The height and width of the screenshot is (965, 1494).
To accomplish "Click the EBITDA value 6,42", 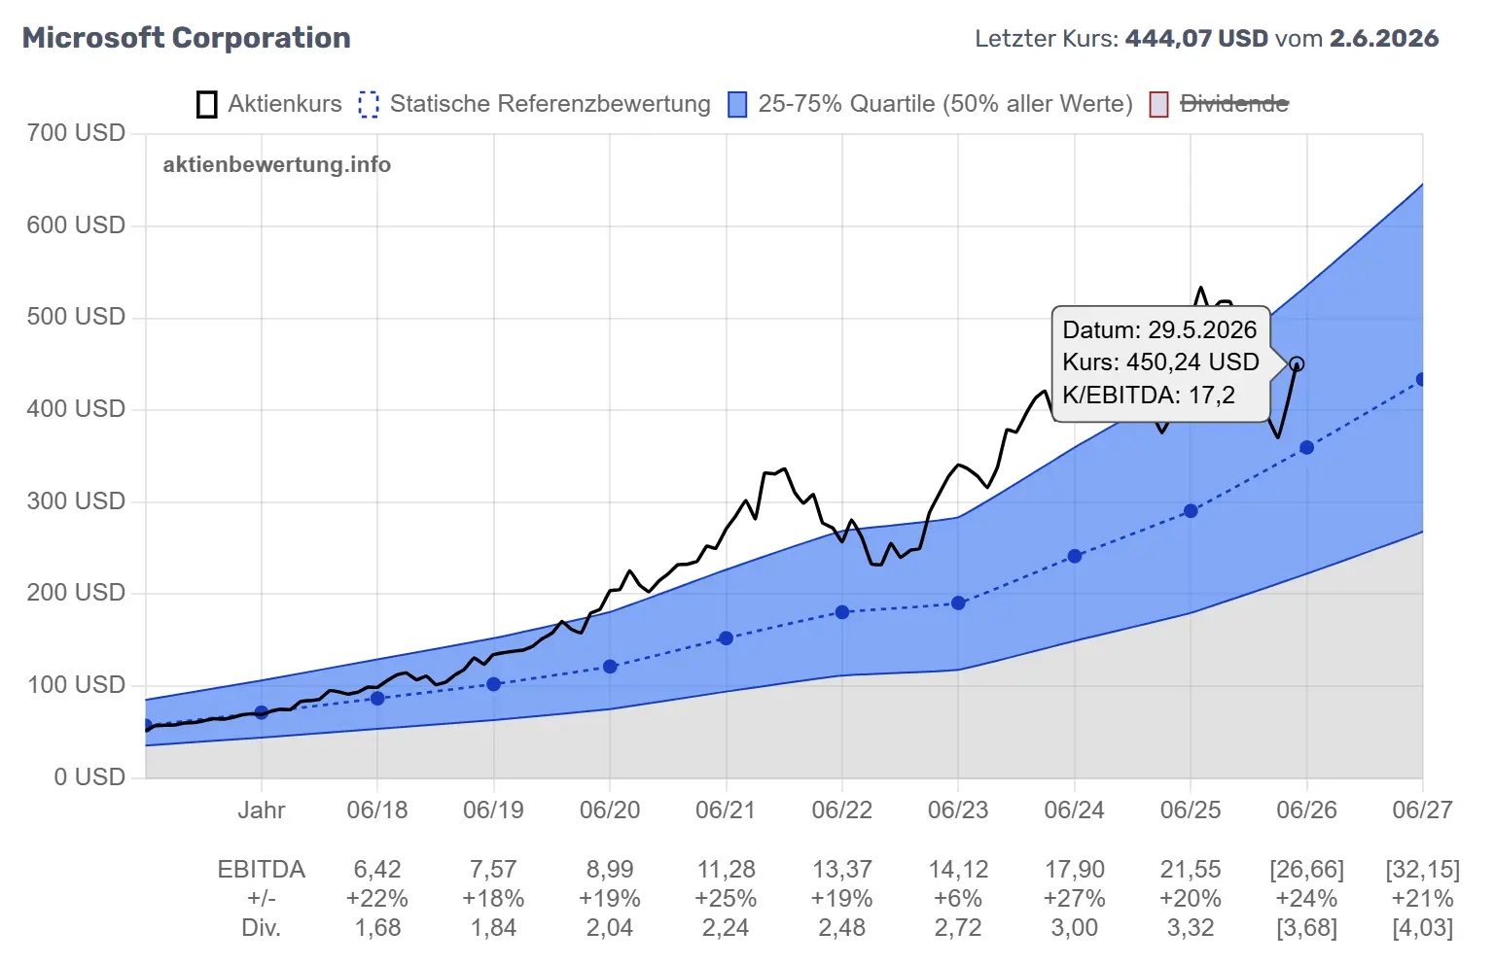I will (x=377, y=870).
